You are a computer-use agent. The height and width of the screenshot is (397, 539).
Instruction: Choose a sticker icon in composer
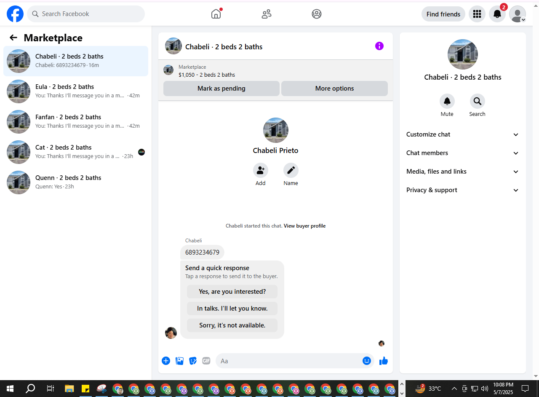[193, 361]
